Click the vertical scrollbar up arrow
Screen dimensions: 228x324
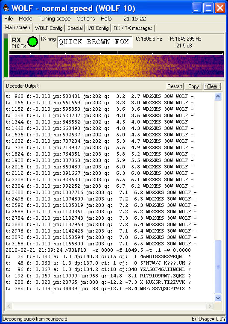[218, 96]
